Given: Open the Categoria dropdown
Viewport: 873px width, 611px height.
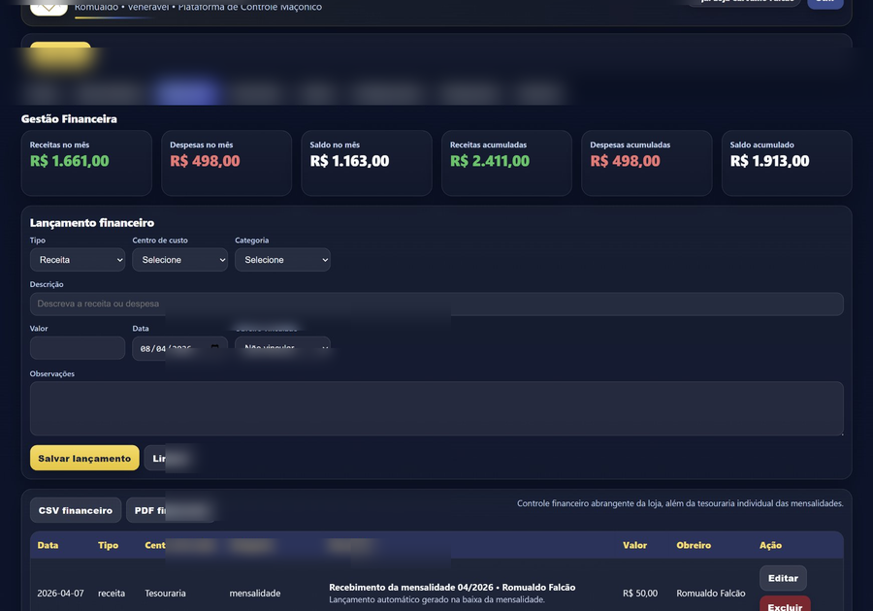Looking at the screenshot, I should pos(282,260).
